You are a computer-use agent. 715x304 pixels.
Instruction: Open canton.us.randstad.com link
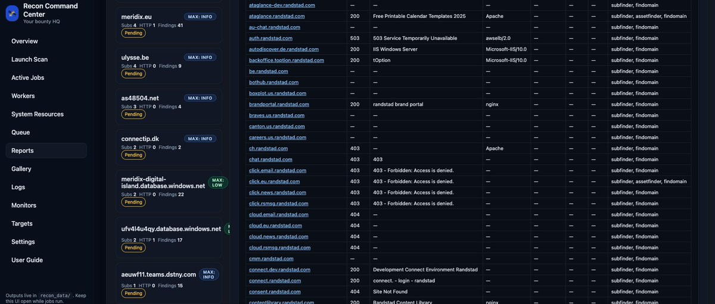pyautogui.click(x=276, y=126)
